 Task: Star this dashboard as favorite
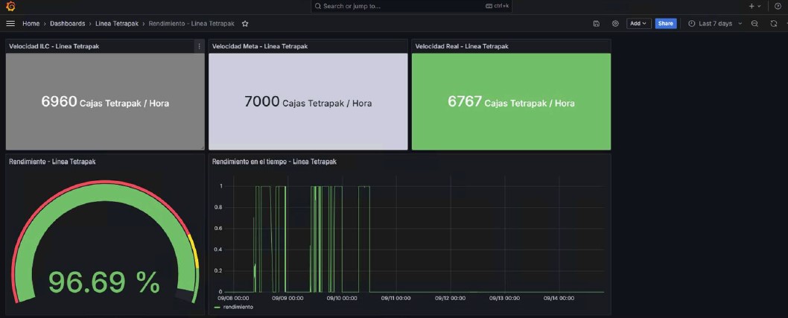(x=245, y=24)
